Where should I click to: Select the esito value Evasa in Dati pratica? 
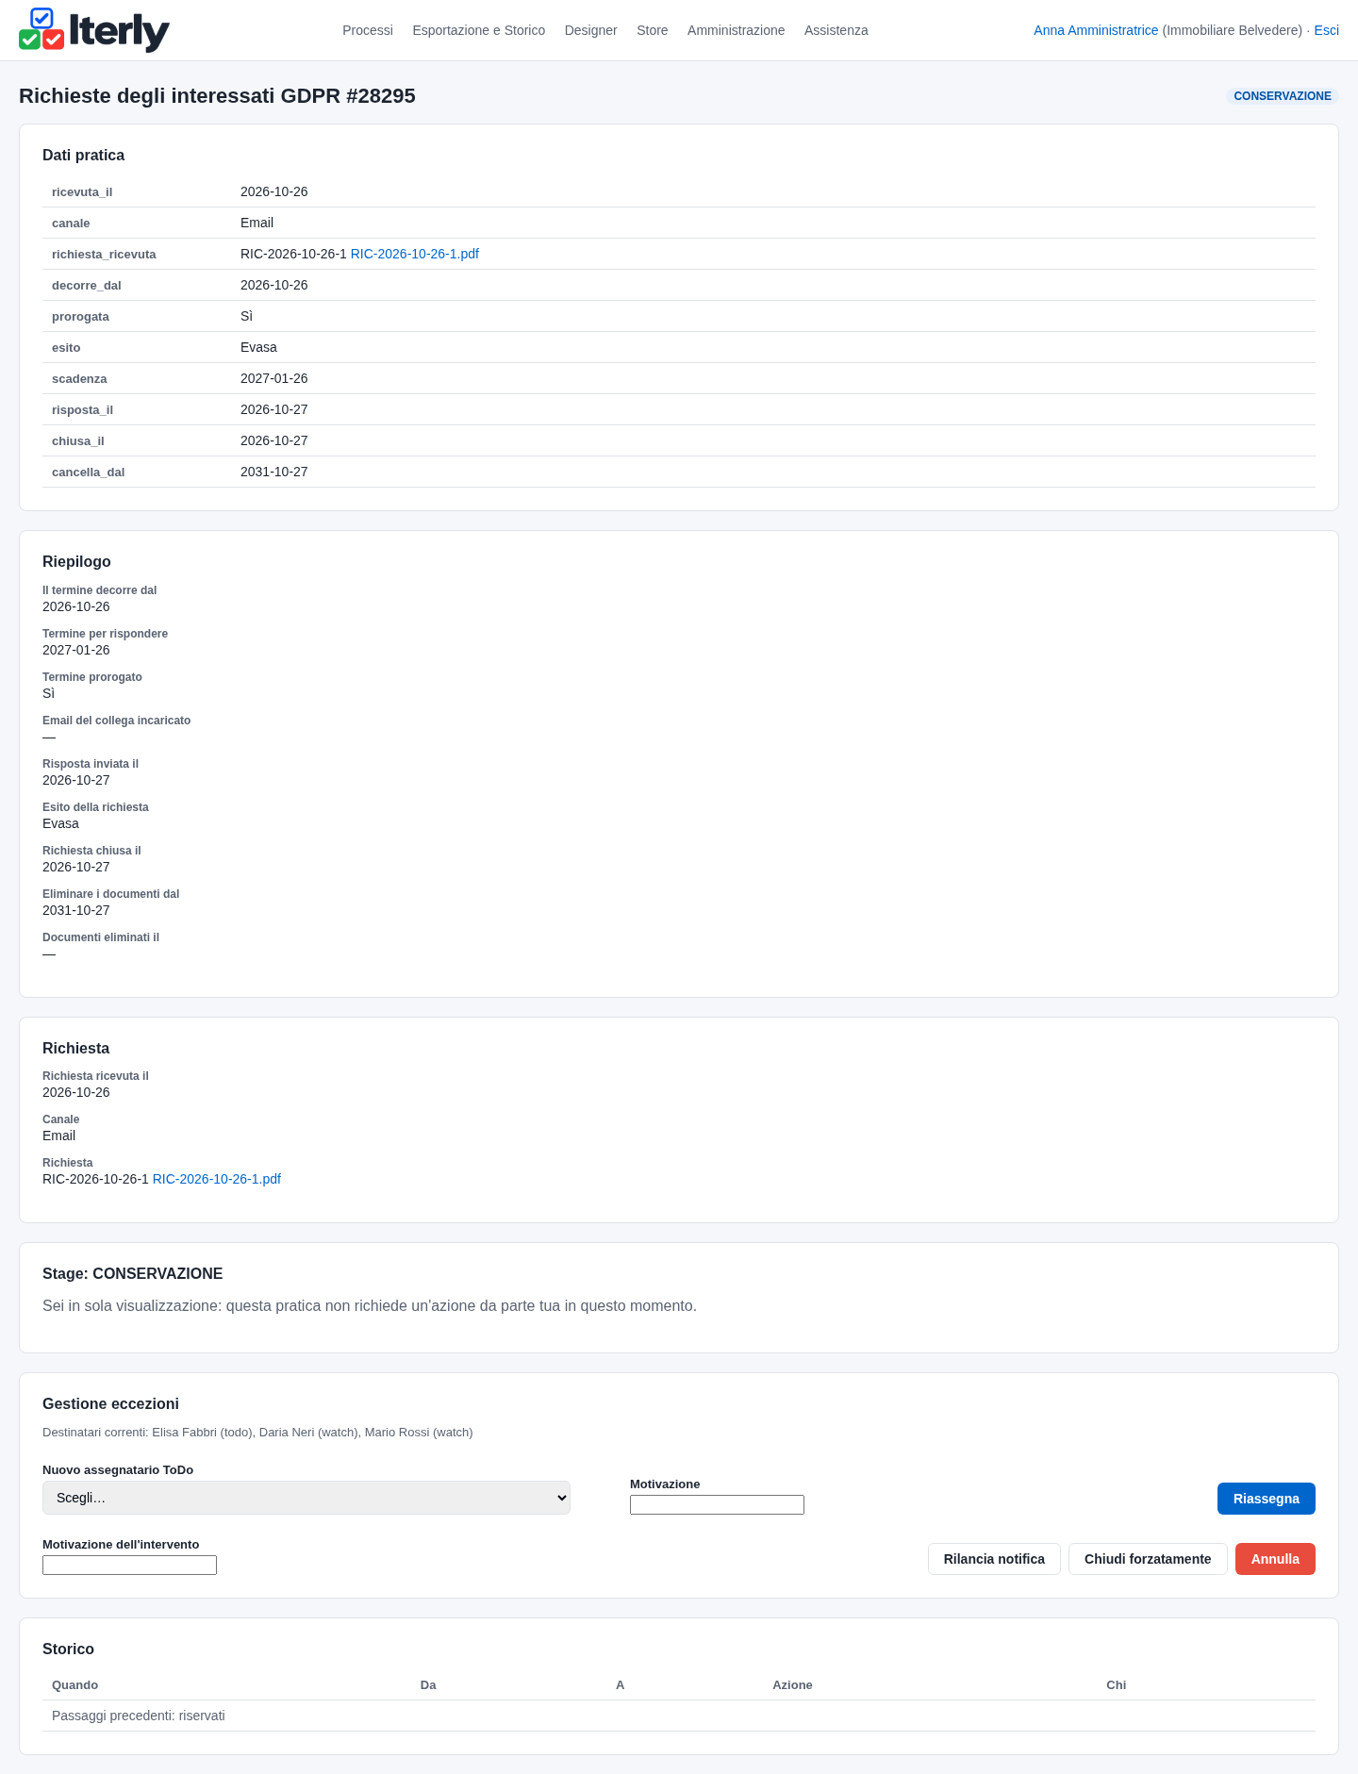(258, 347)
